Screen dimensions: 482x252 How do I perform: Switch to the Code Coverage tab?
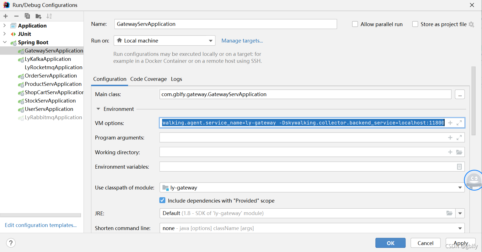tap(148, 79)
